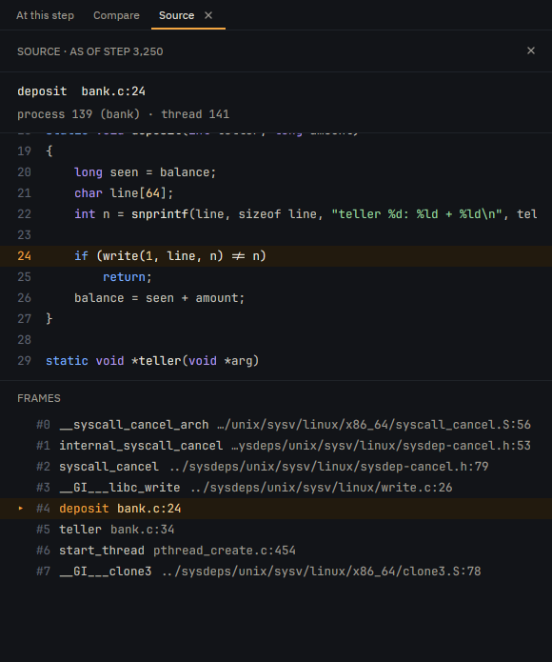Click line number 24 in the gutter
Viewport: 552px width, 662px height.
coord(24,256)
